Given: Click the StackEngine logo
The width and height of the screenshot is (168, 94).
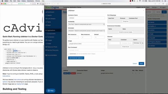Looking at the screenshot, I should click(52, 7).
